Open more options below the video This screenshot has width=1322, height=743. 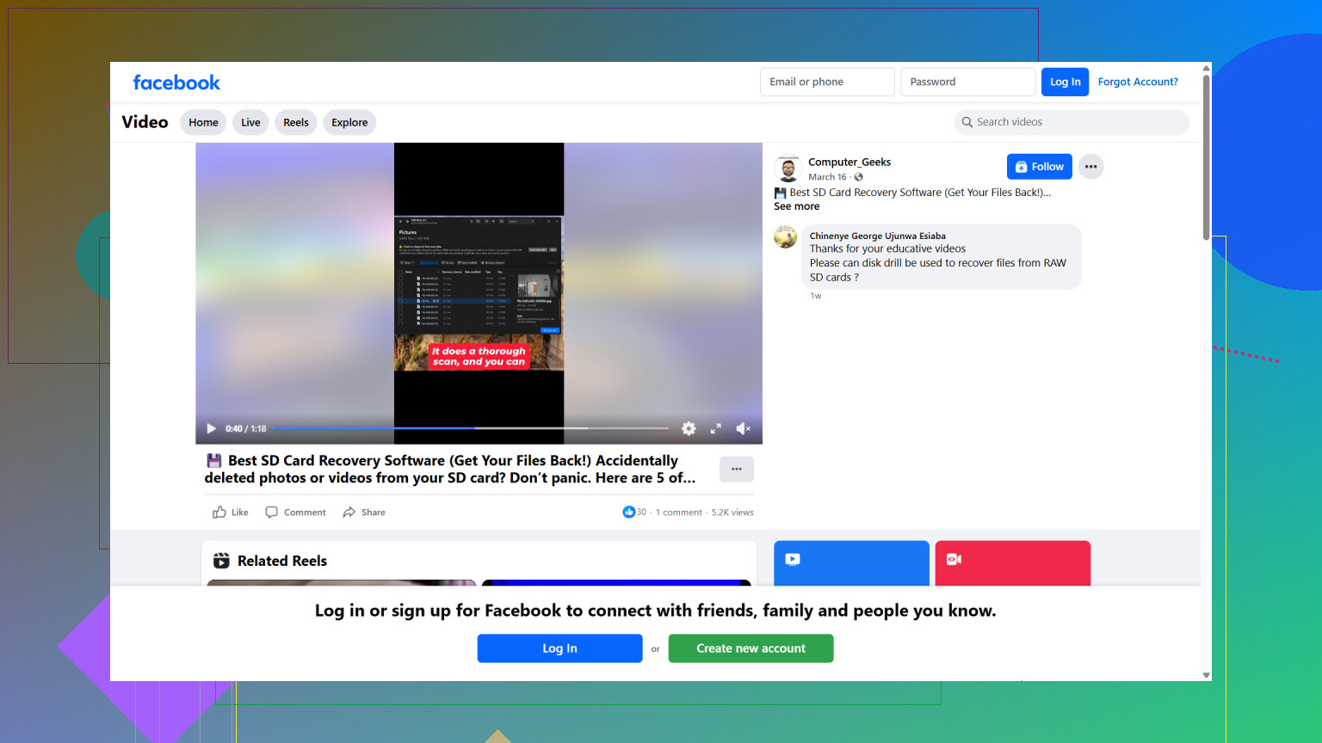pos(737,469)
